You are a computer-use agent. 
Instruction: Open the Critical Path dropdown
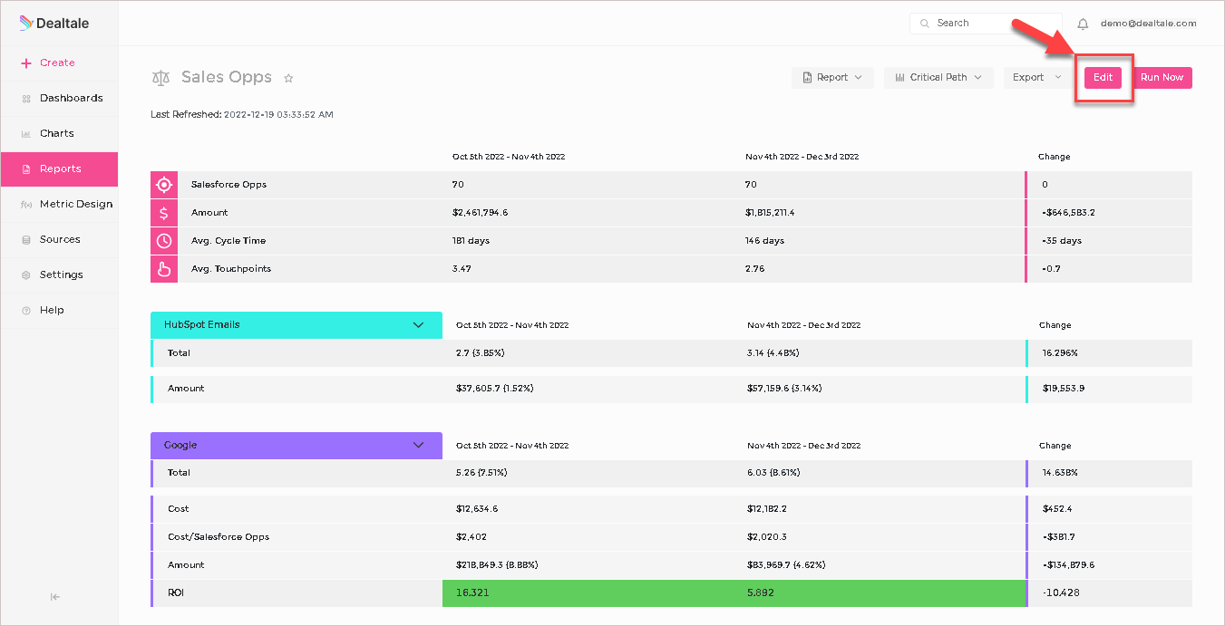coord(938,78)
